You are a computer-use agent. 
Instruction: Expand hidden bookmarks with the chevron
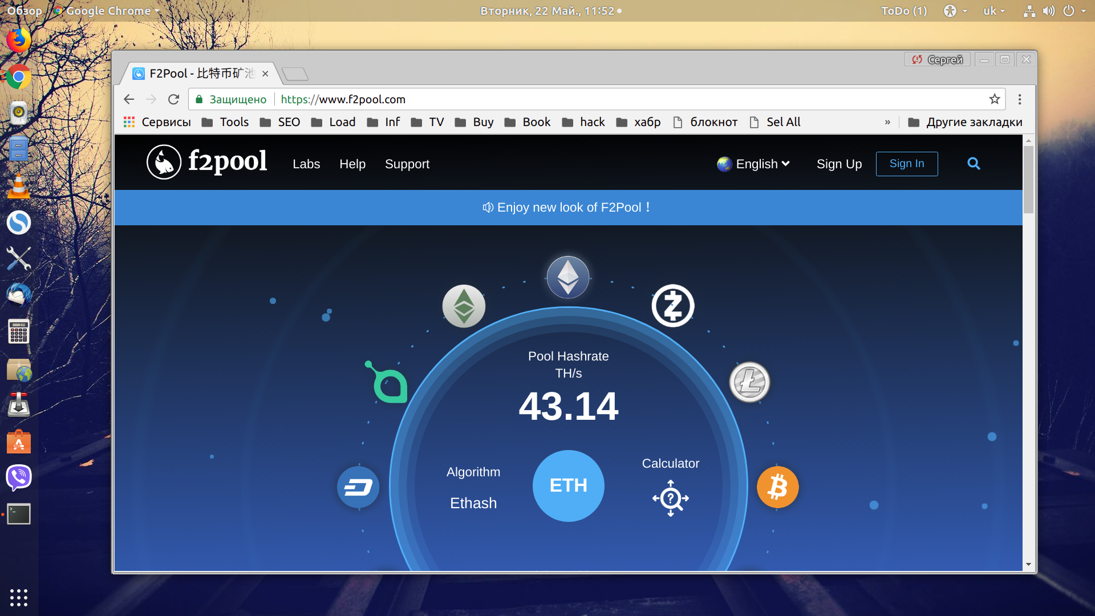click(x=887, y=122)
